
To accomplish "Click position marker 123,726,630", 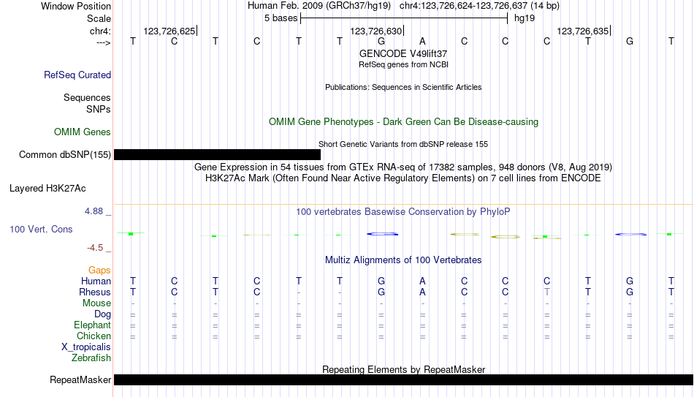I will pos(375,31).
